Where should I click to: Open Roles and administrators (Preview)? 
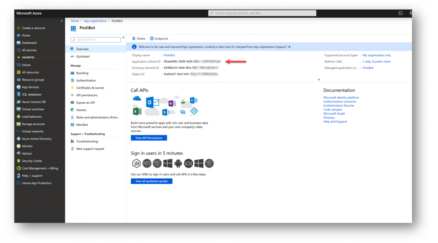tap(97, 118)
